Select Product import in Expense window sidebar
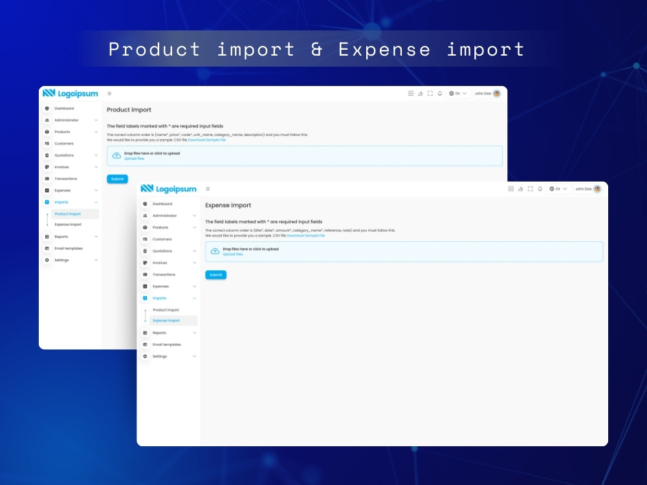Viewport: 647px width, 485px height. 166,310
